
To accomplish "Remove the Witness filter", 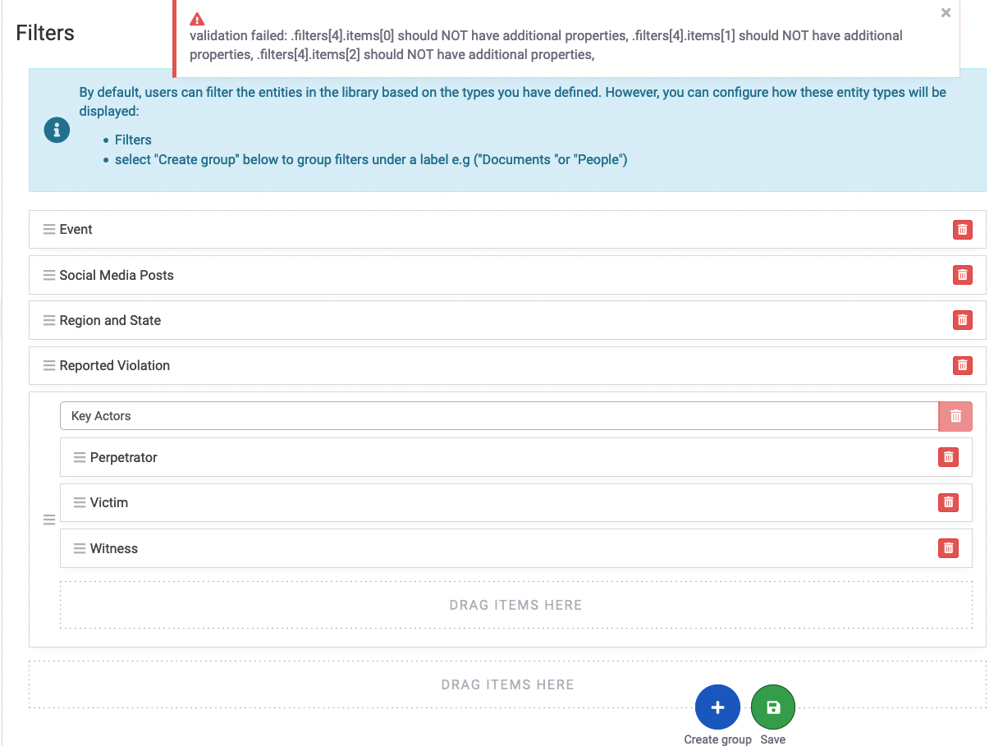I will [948, 548].
